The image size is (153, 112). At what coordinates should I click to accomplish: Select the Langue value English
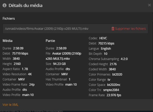click(106, 49)
